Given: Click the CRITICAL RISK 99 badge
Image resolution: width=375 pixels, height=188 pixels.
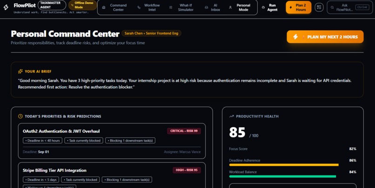Looking at the screenshot, I should (184, 131).
